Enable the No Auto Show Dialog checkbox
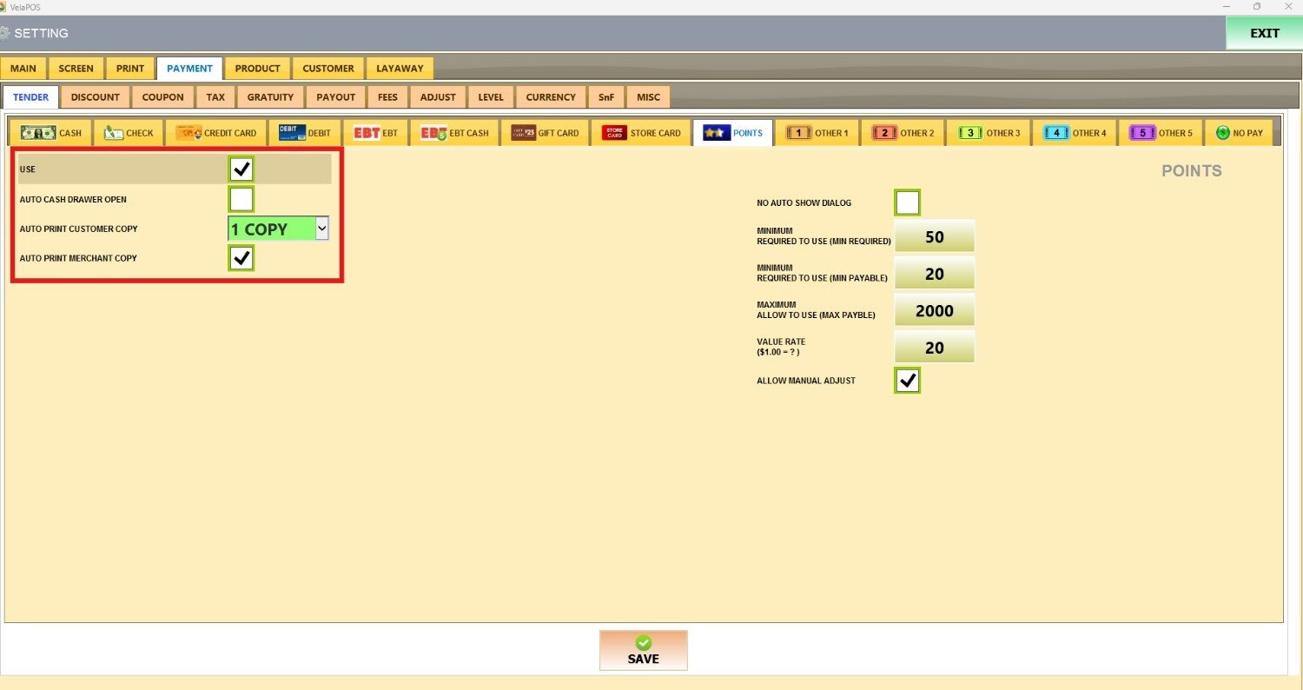Image resolution: width=1303 pixels, height=690 pixels. tap(907, 202)
